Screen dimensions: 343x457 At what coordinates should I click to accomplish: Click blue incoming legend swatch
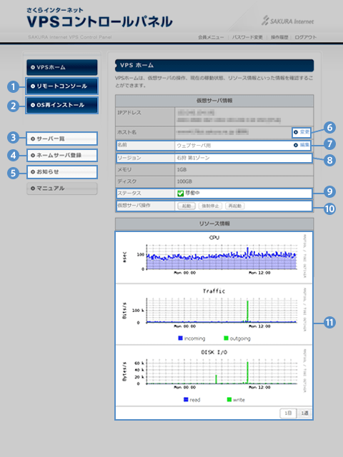(180, 338)
